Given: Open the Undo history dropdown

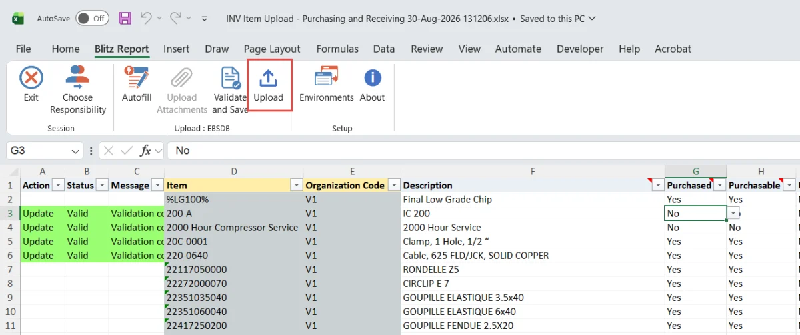Looking at the screenshot, I should tap(159, 19).
